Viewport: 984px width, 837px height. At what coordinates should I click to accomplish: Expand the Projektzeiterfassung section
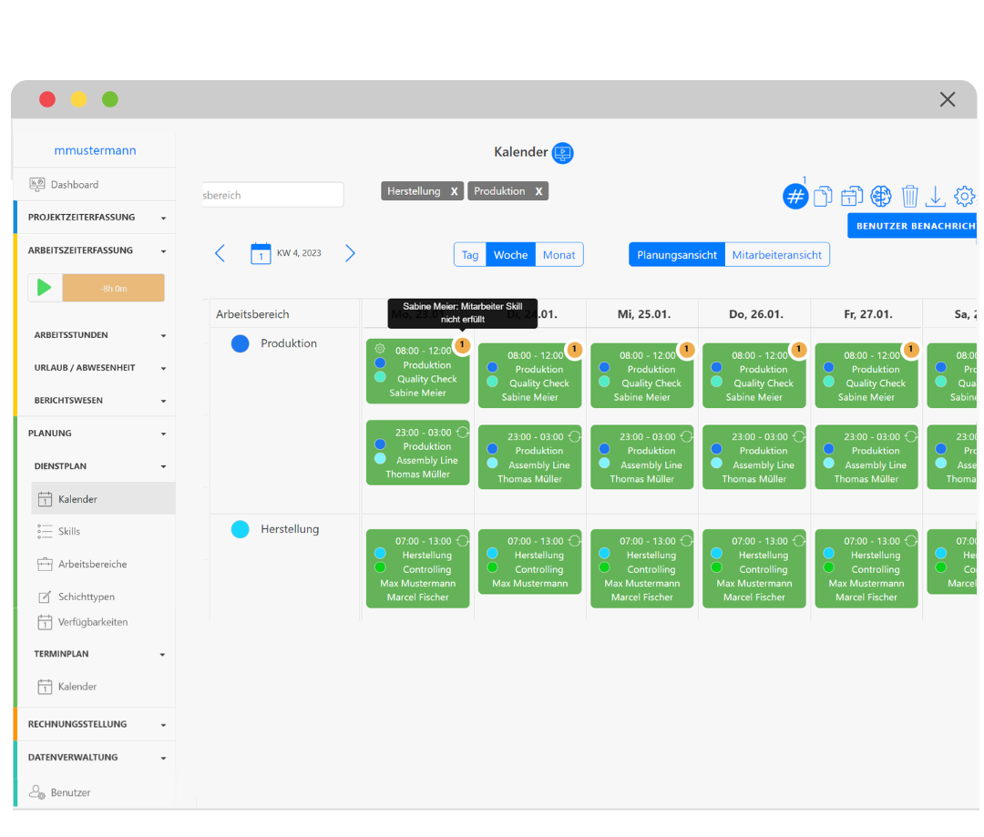[163, 218]
